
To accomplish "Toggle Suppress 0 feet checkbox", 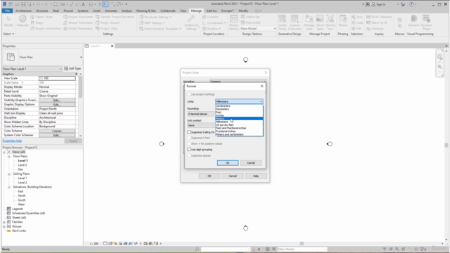I will [x=189, y=138].
